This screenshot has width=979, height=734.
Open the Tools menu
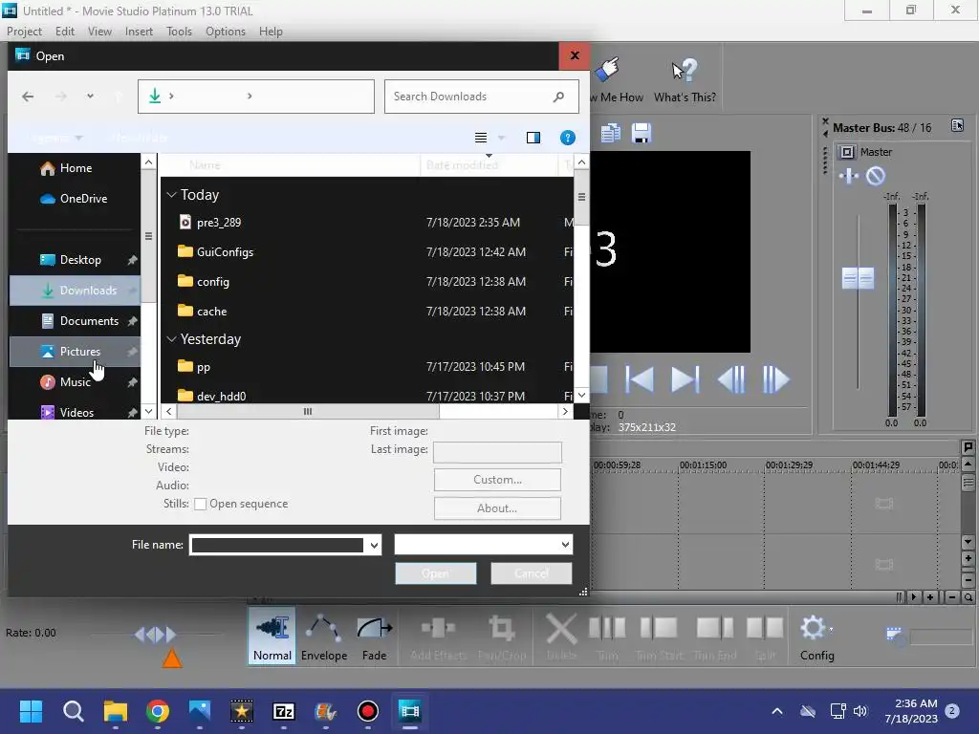[x=179, y=32]
